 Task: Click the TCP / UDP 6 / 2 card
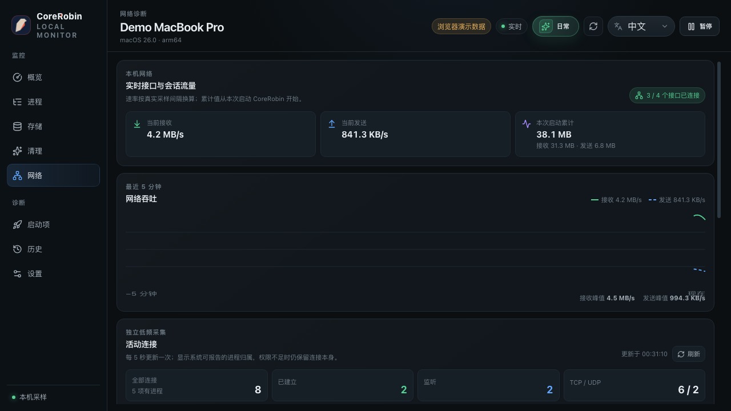[634, 385]
